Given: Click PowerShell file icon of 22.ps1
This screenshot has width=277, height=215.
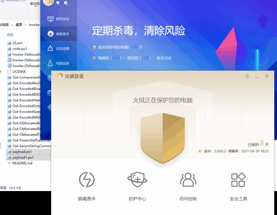Looking at the screenshot, I should coord(9,43).
